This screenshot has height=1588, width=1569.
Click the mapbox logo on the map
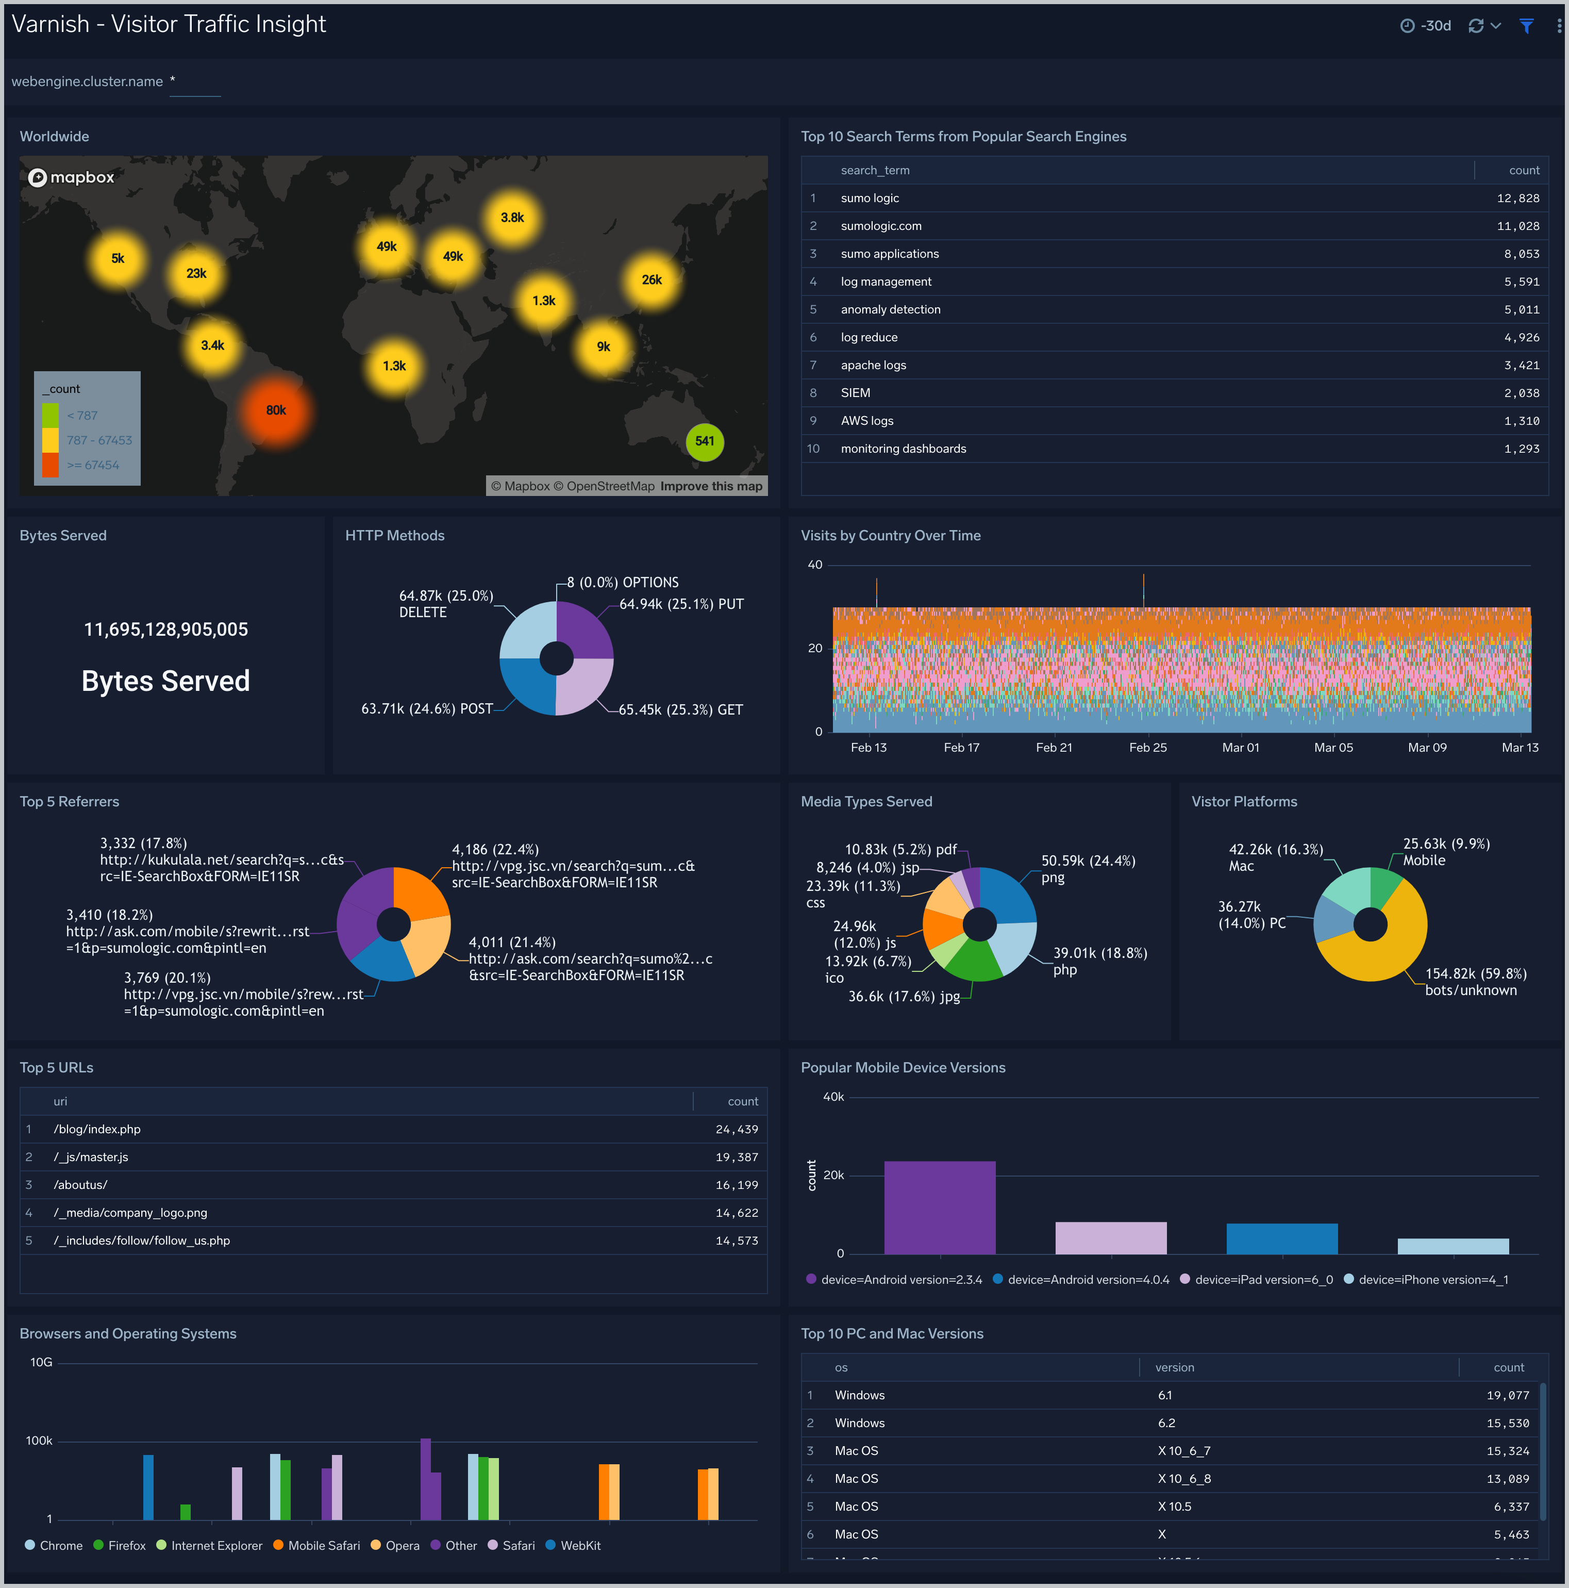pos(72,177)
